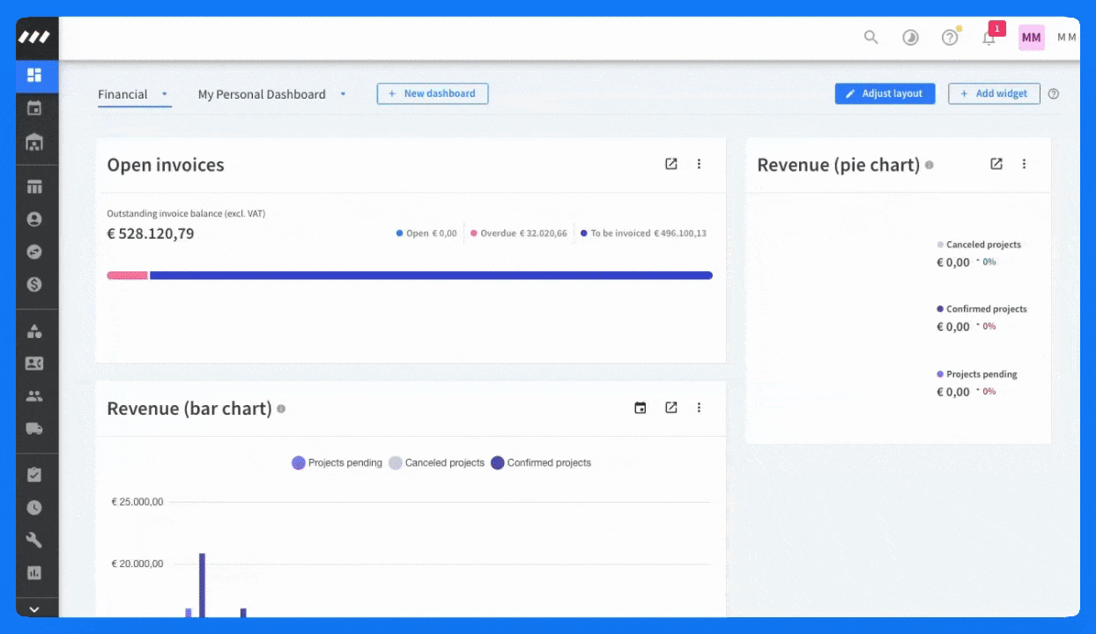This screenshot has height=634, width=1096.
Task: Open the dollar-sign invoices icon in sidebar
Action: coord(35,284)
